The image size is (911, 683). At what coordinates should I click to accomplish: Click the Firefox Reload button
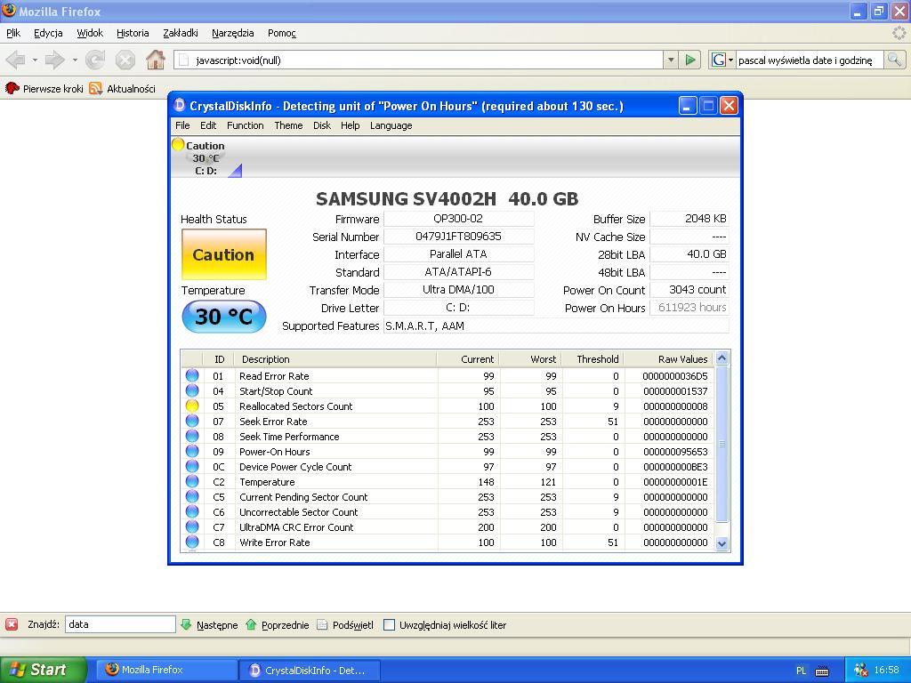[x=95, y=60]
